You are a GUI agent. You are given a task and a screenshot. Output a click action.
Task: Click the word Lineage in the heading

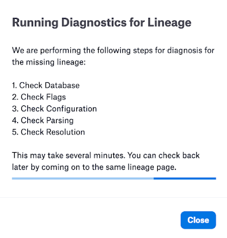click(170, 22)
